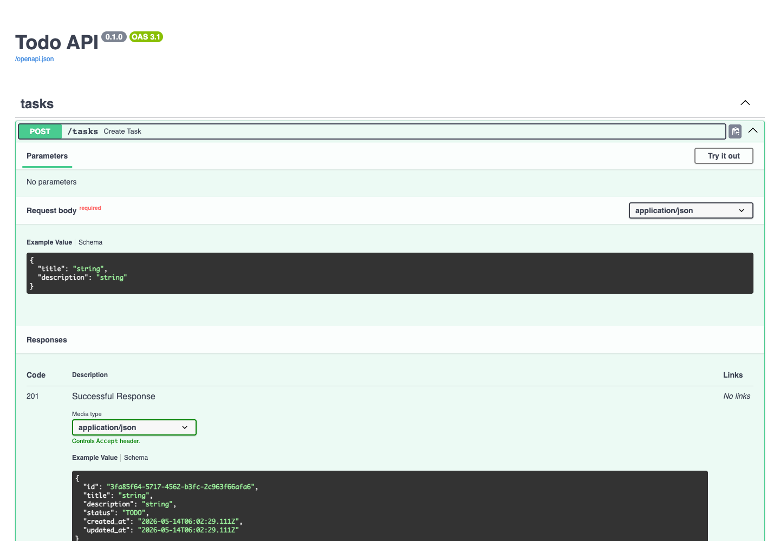Viewport: 780px width, 541px height.
Task: Click the Successful Response description
Action: [114, 397]
